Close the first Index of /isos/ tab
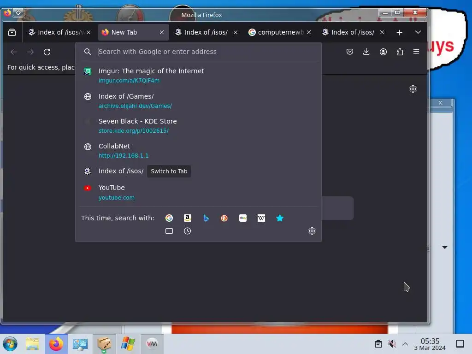 88,32
